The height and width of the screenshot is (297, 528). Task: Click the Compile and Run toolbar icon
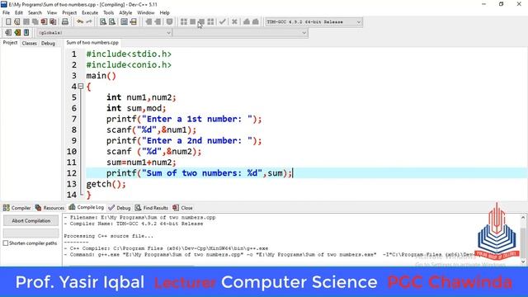point(201,21)
